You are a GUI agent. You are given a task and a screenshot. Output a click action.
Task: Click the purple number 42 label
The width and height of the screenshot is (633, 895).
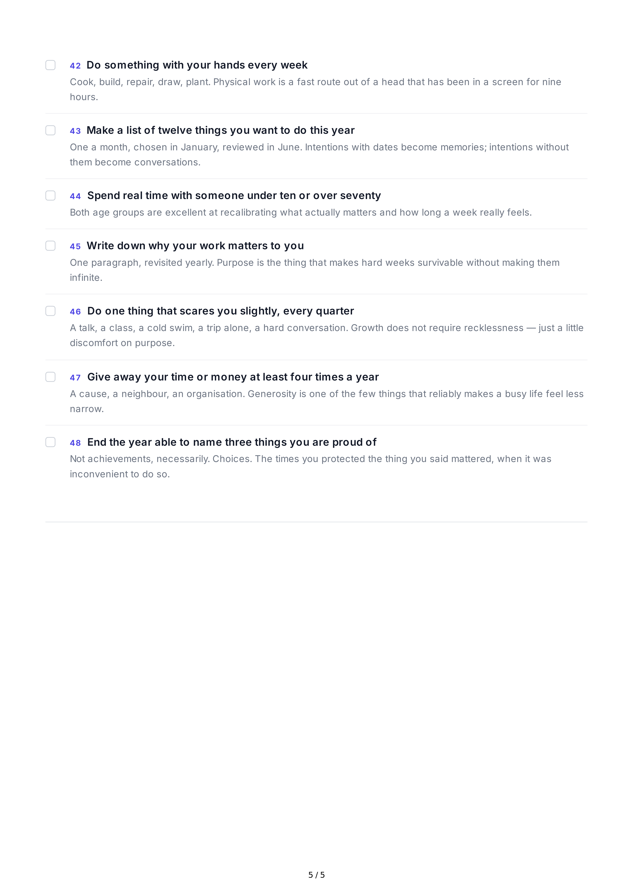[x=75, y=66]
